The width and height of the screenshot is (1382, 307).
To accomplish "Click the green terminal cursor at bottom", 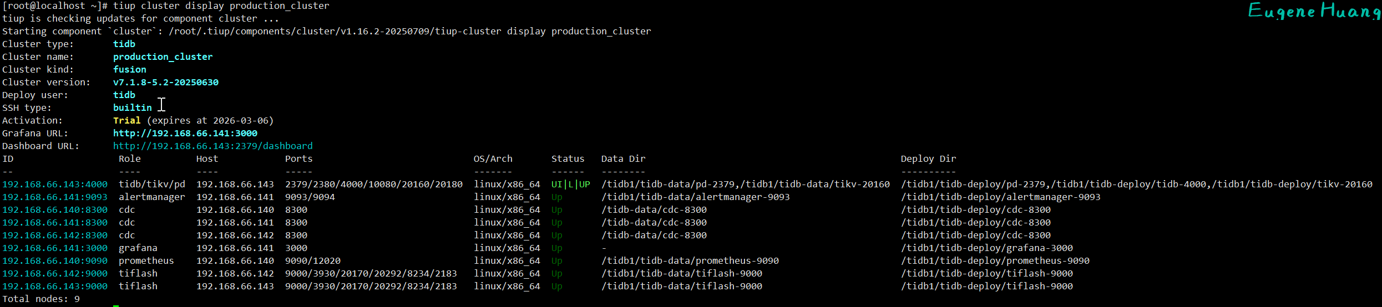I will (116, 305).
